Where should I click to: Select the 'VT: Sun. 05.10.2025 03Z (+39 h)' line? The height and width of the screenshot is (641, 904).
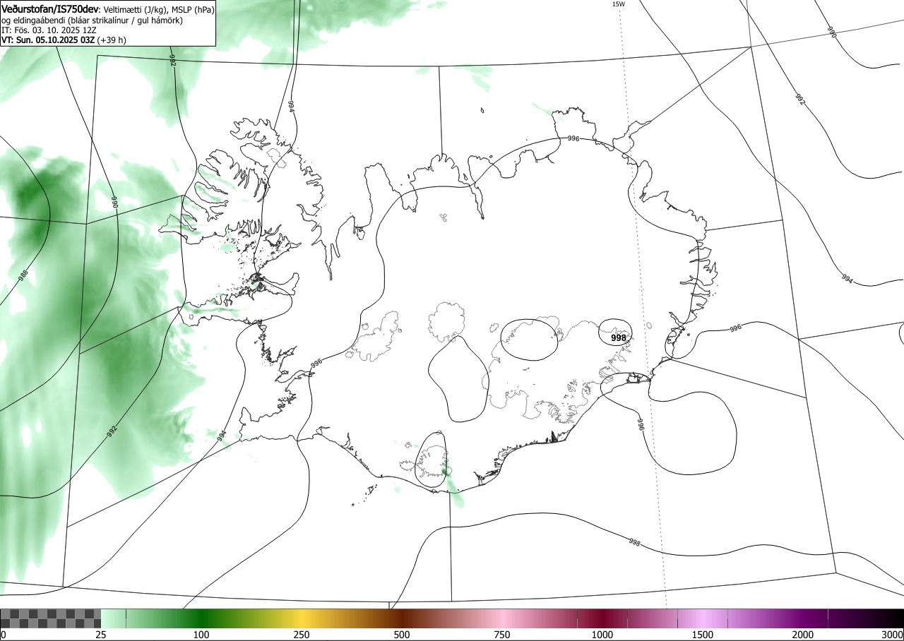coord(64,40)
